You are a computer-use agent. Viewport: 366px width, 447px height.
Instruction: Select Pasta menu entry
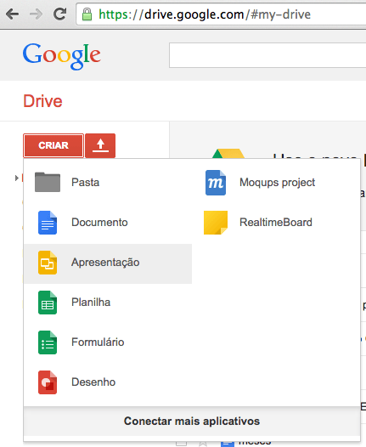pos(108,183)
